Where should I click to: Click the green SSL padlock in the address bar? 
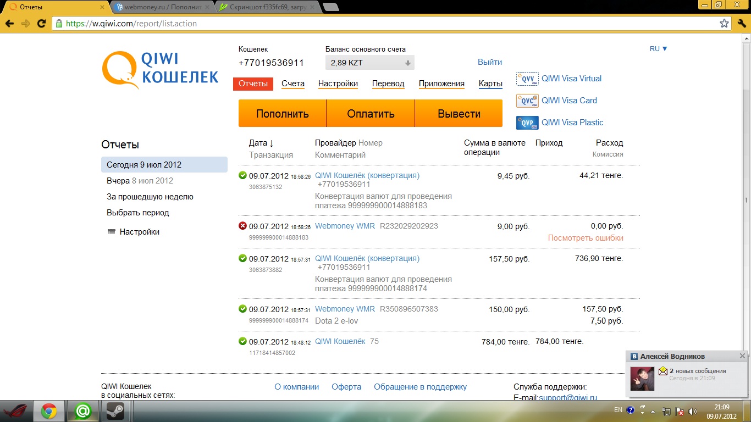[59, 24]
